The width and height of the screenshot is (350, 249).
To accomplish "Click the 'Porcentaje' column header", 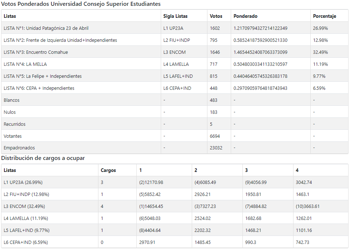I will coord(324,16).
